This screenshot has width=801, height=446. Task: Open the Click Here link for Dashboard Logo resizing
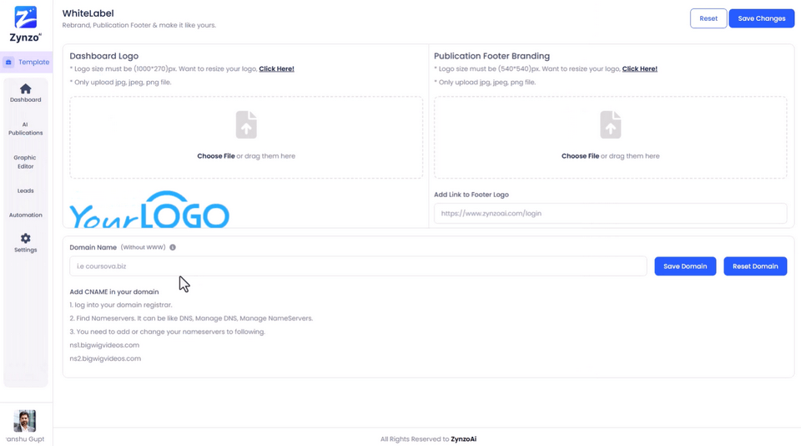276,69
